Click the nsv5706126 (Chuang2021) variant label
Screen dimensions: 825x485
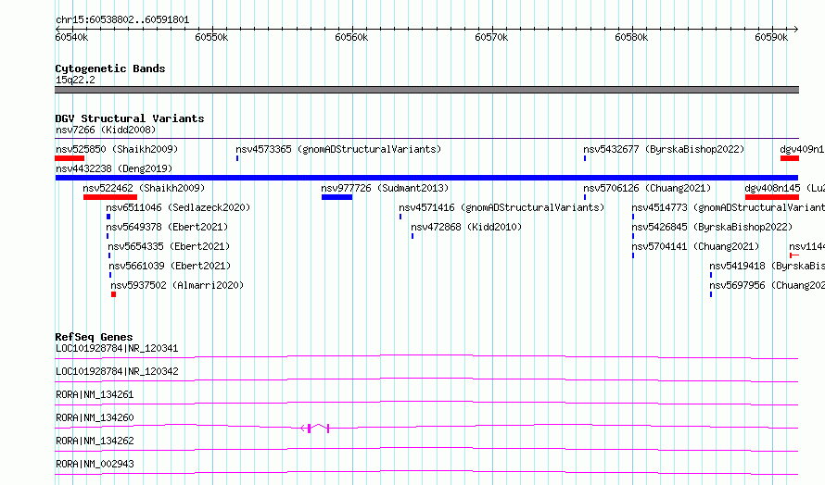tap(647, 188)
